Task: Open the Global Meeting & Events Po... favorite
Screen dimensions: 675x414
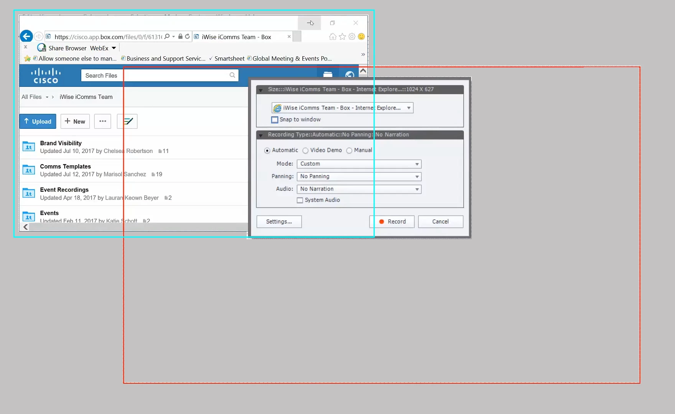Action: [x=290, y=59]
